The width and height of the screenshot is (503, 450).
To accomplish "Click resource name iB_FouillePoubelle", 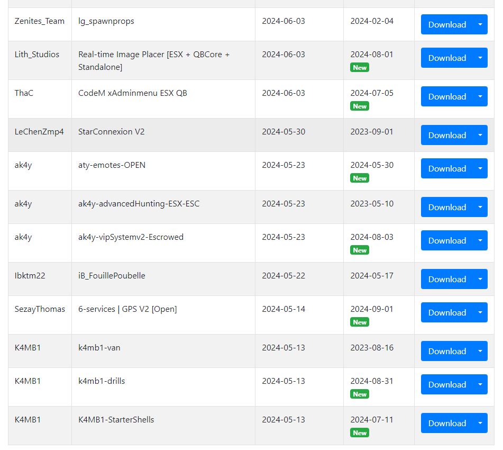I will pyautogui.click(x=112, y=276).
